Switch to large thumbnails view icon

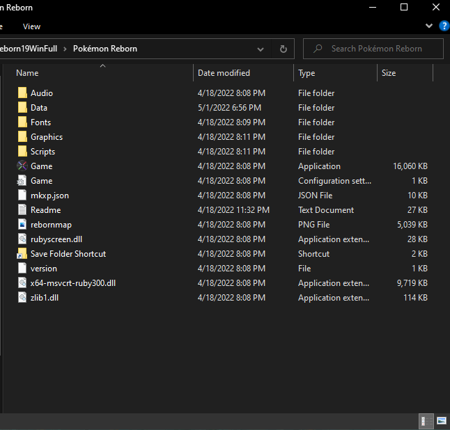point(442,421)
